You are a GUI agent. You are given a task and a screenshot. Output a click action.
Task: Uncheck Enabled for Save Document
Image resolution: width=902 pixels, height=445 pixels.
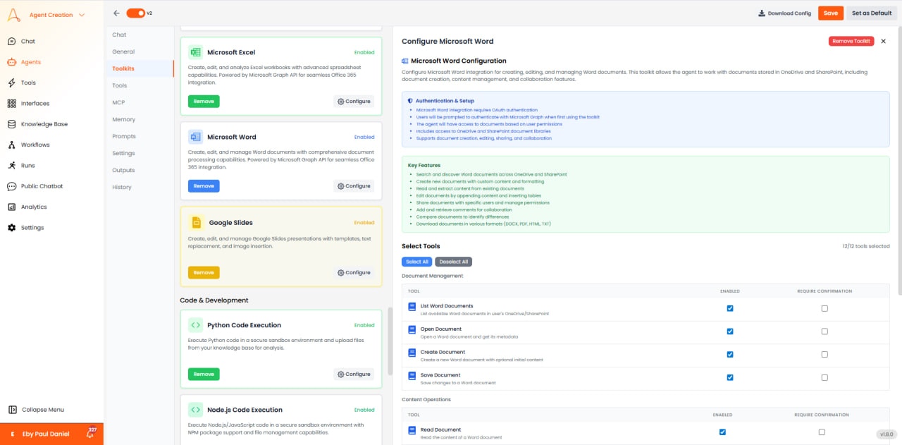(730, 377)
